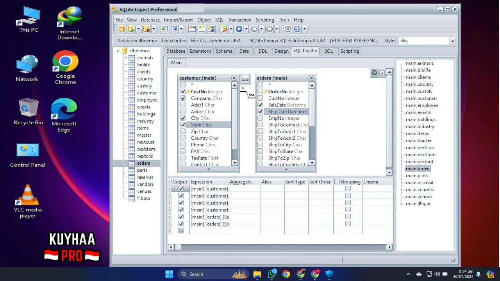Click the Export data toolbar icon
Screen dimensions: 500x281
[174, 29]
